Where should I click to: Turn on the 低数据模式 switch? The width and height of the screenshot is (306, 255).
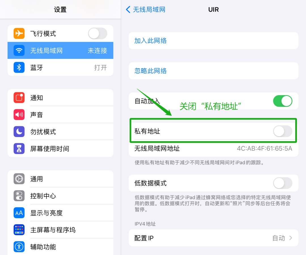pos(282,183)
